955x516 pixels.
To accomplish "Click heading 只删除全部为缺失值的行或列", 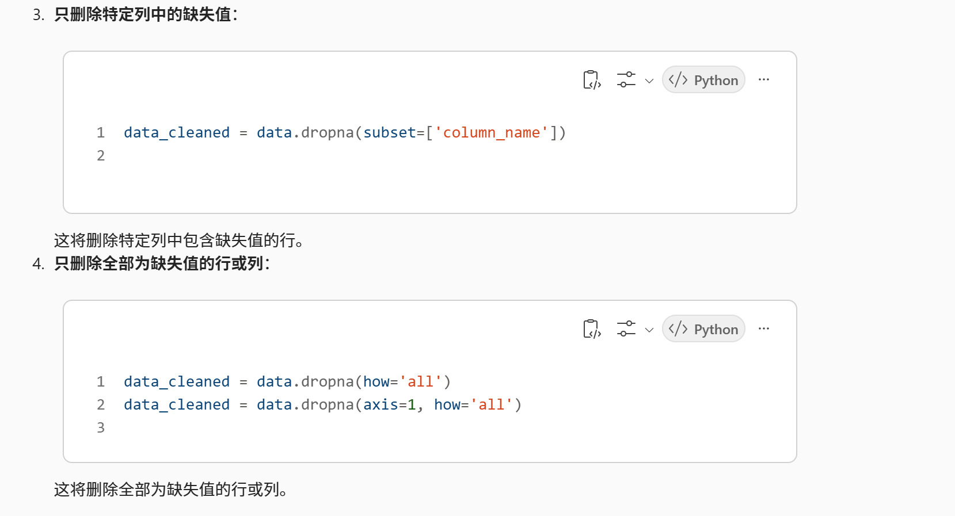I will tap(162, 263).
